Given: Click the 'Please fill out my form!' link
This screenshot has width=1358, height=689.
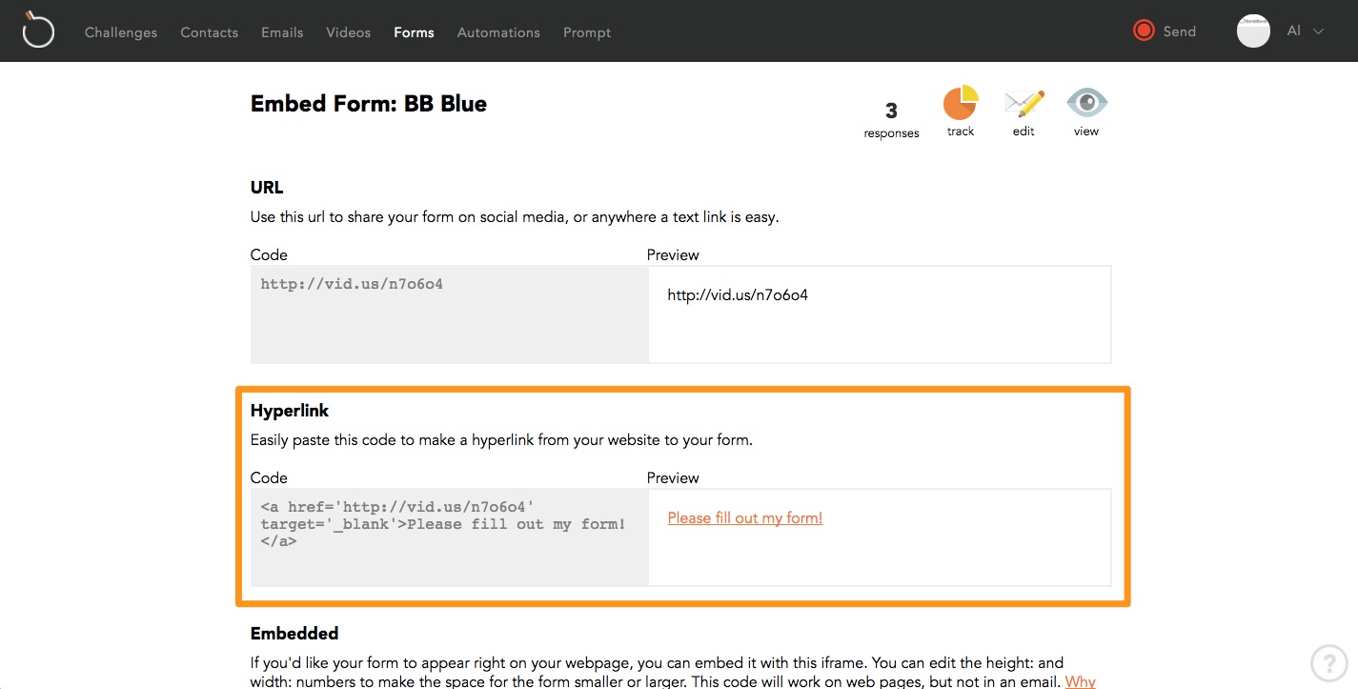Looking at the screenshot, I should point(745,517).
